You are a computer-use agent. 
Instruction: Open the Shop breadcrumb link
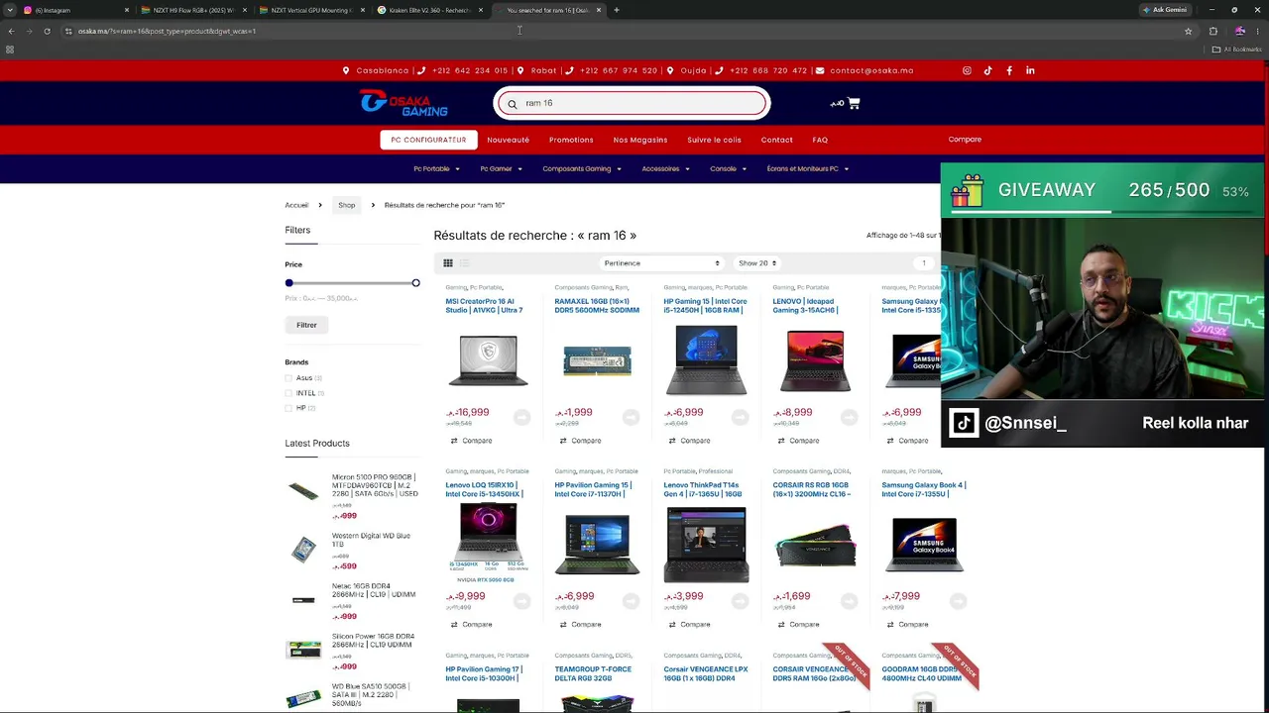pyautogui.click(x=346, y=205)
